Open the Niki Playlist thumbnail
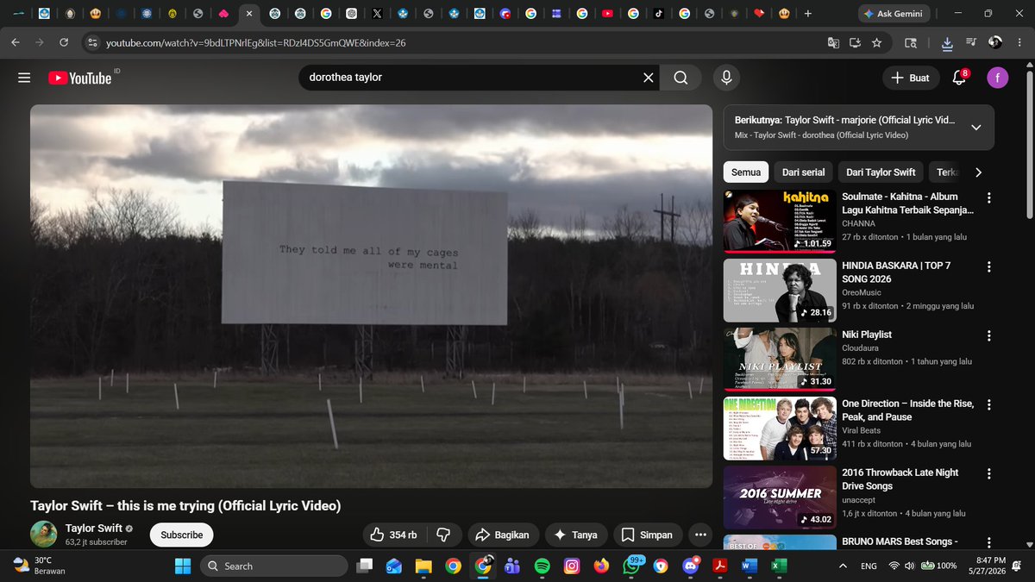 780,359
